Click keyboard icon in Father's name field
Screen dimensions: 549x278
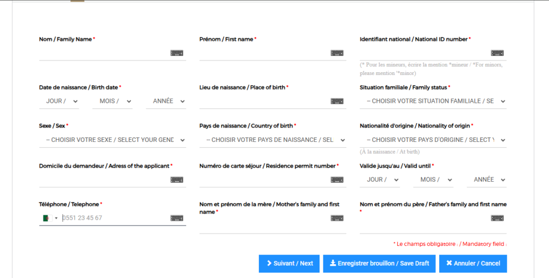[497, 218]
